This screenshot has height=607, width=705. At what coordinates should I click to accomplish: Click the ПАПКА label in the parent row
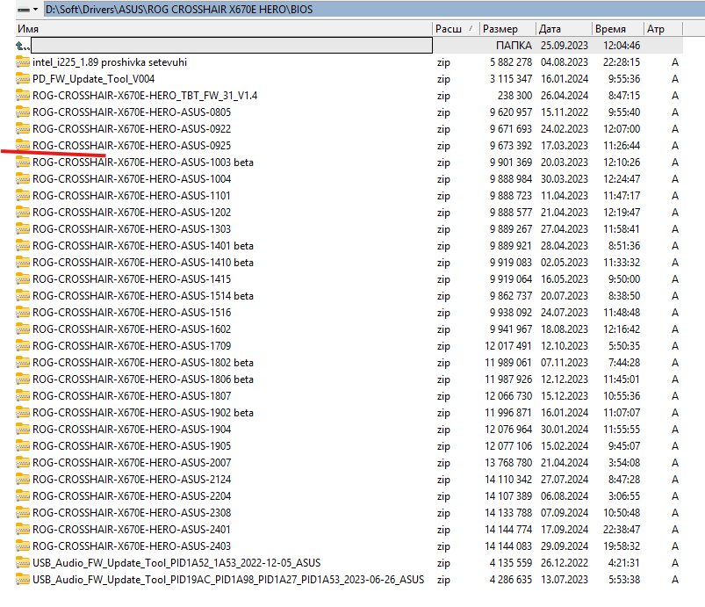pos(514,46)
